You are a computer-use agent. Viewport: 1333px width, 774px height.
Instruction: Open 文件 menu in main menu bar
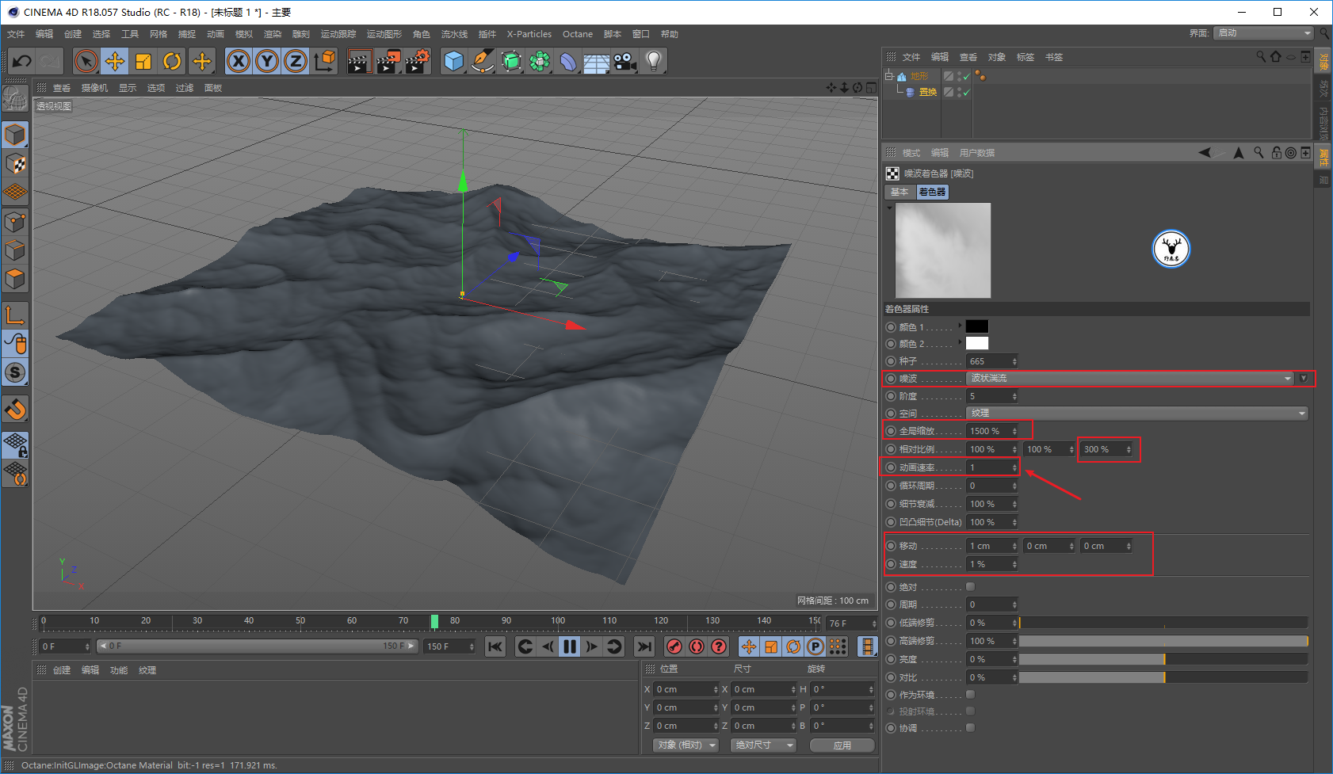pos(16,34)
